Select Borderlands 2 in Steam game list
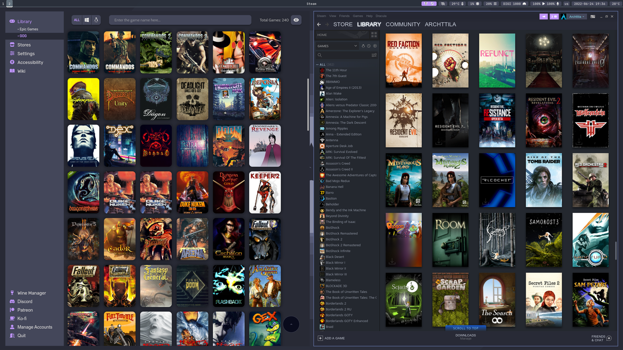Image resolution: width=623 pixels, height=350 pixels. coord(336,303)
